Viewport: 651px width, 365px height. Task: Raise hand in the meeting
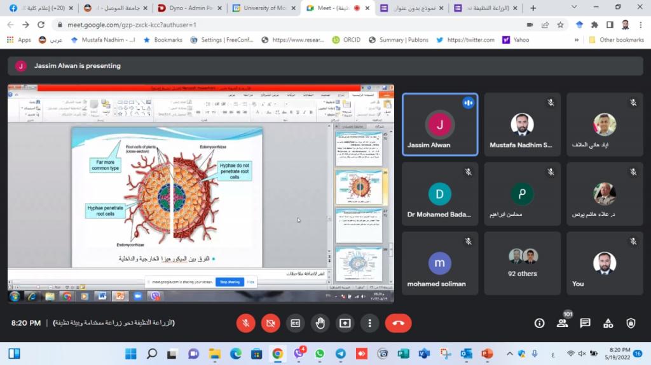(320, 323)
